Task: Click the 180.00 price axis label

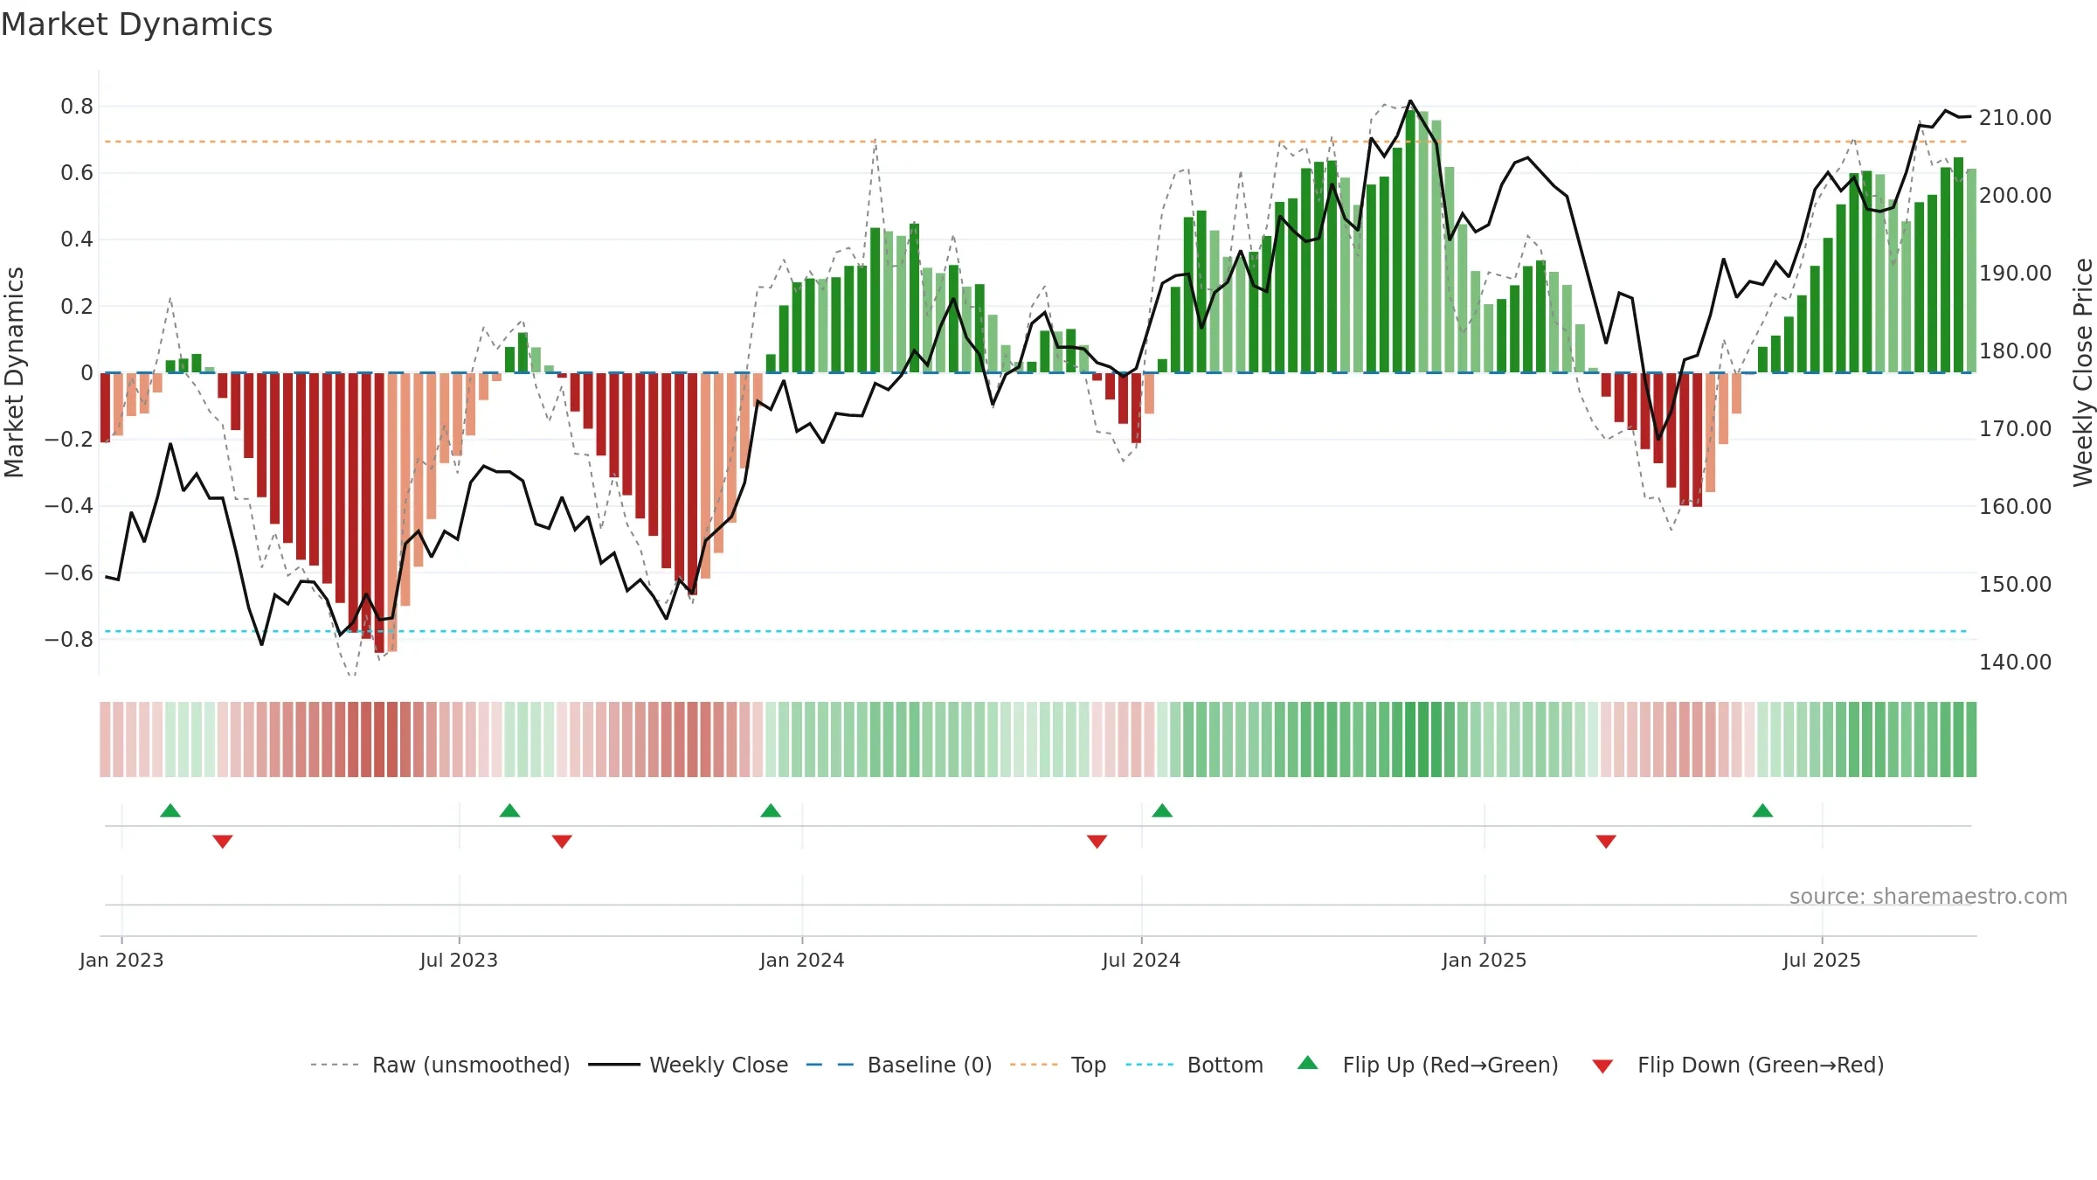Action: 2015,351
